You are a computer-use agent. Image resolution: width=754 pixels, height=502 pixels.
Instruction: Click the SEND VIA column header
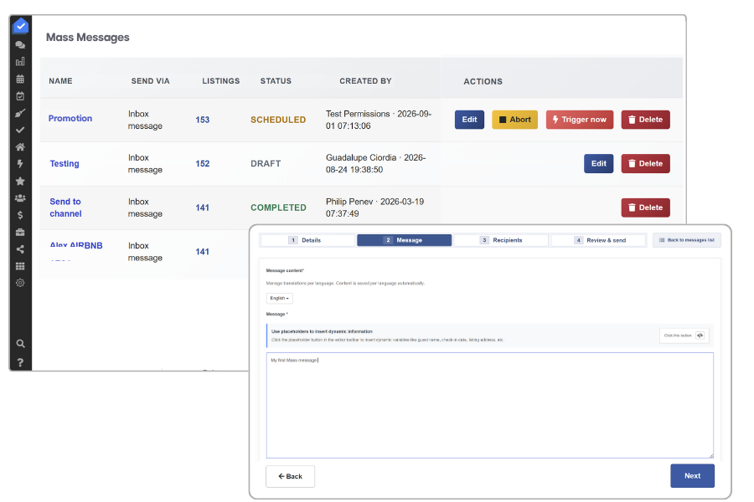[x=151, y=81]
